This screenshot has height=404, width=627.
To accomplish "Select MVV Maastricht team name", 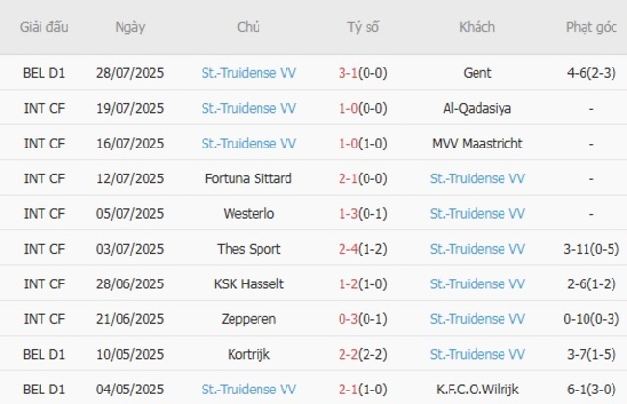I will (x=477, y=144).
